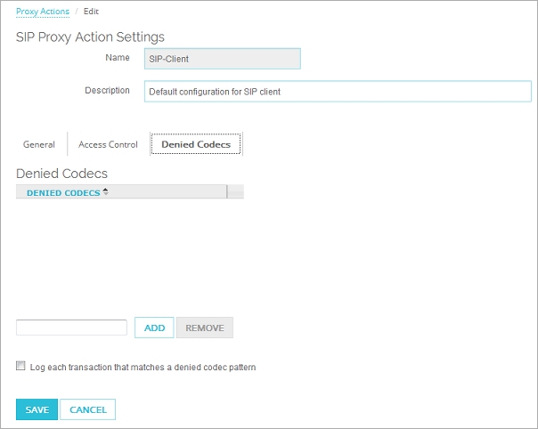Open the Access Control tab
538x429 pixels.
click(108, 144)
